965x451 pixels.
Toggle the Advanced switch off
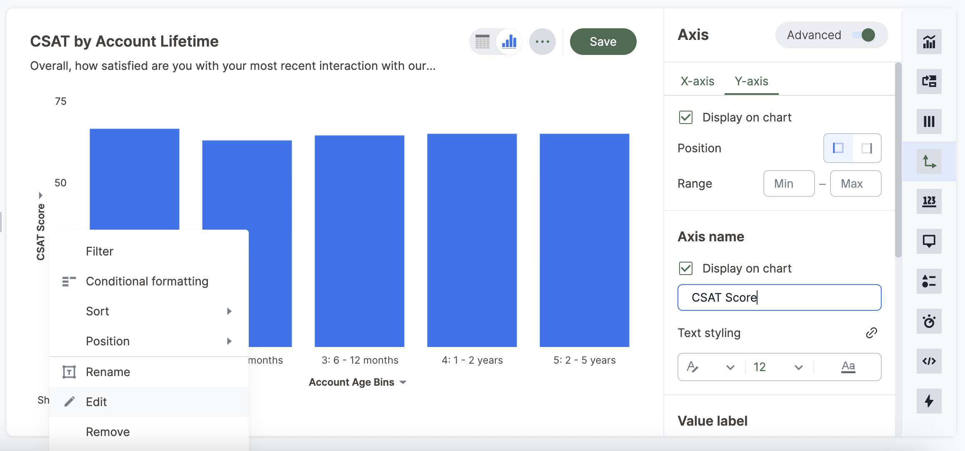tap(863, 35)
